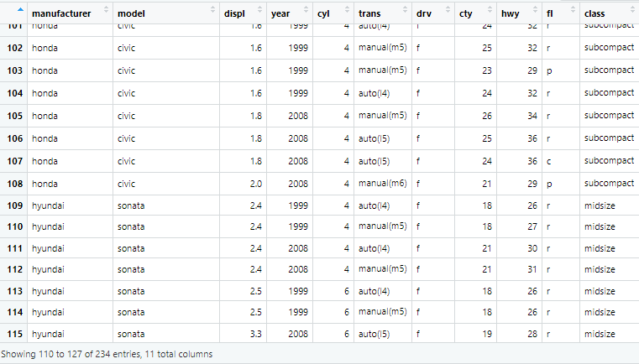Sort by the cty column
The image size is (639, 364).
coord(475,13)
